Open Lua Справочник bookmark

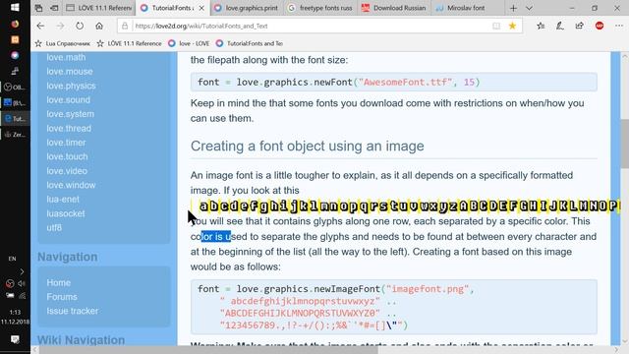coord(63,43)
